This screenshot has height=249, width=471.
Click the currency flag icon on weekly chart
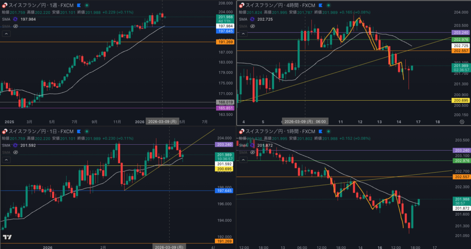click(5, 6)
